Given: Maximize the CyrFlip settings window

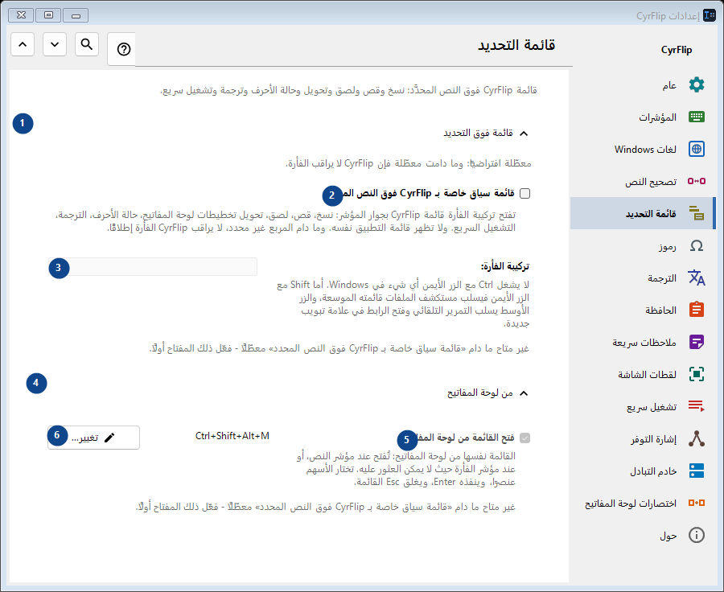Looking at the screenshot, I should (48, 15).
